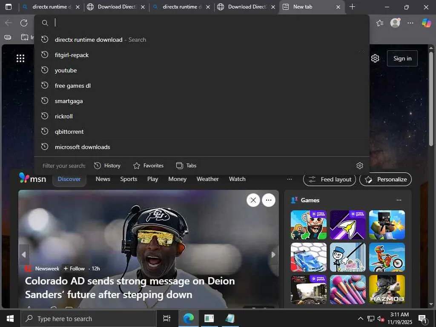This screenshot has width=436, height=327.
Task: Click the MSN logo
Action: click(32, 178)
